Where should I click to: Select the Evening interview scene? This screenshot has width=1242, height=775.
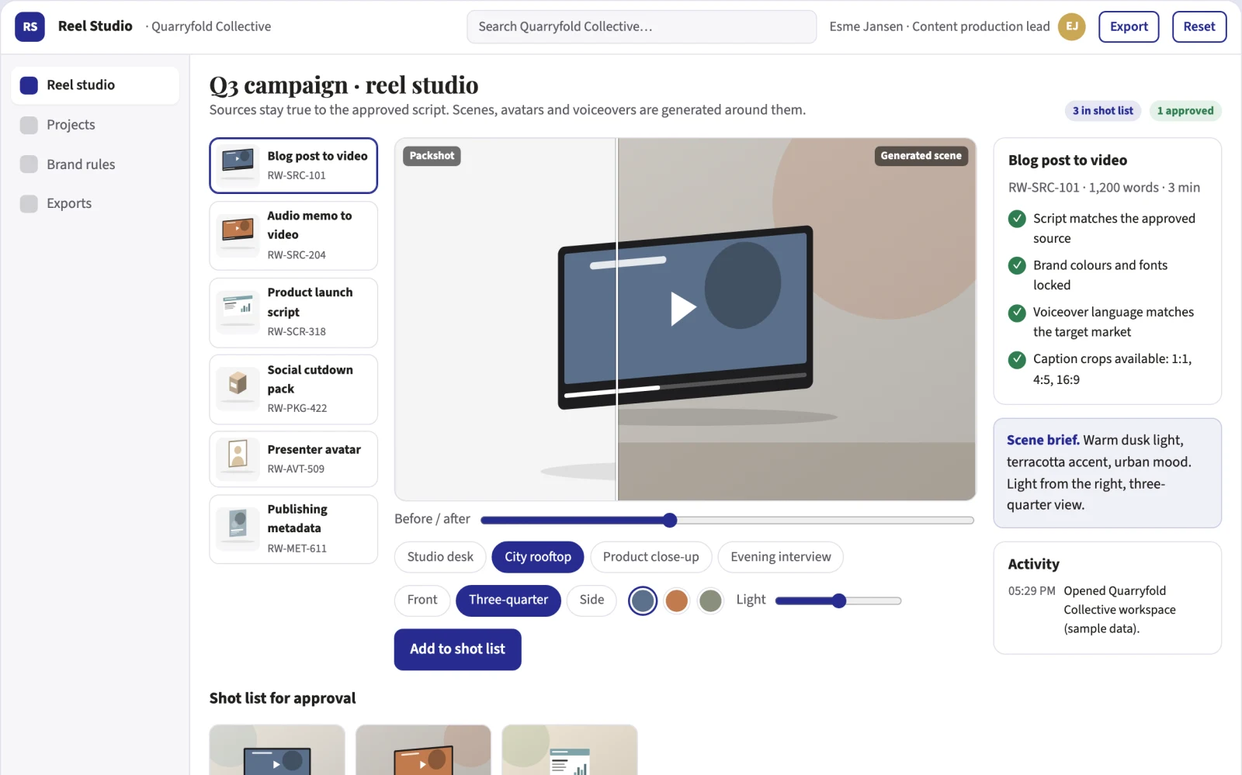click(x=780, y=557)
